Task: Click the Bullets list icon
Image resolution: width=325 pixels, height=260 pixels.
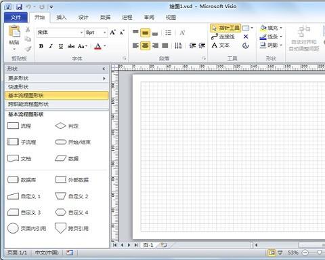Action: coord(168,33)
